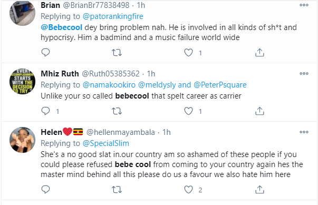Share Brian's tweet
318x205 pixels.
pos(259,53)
